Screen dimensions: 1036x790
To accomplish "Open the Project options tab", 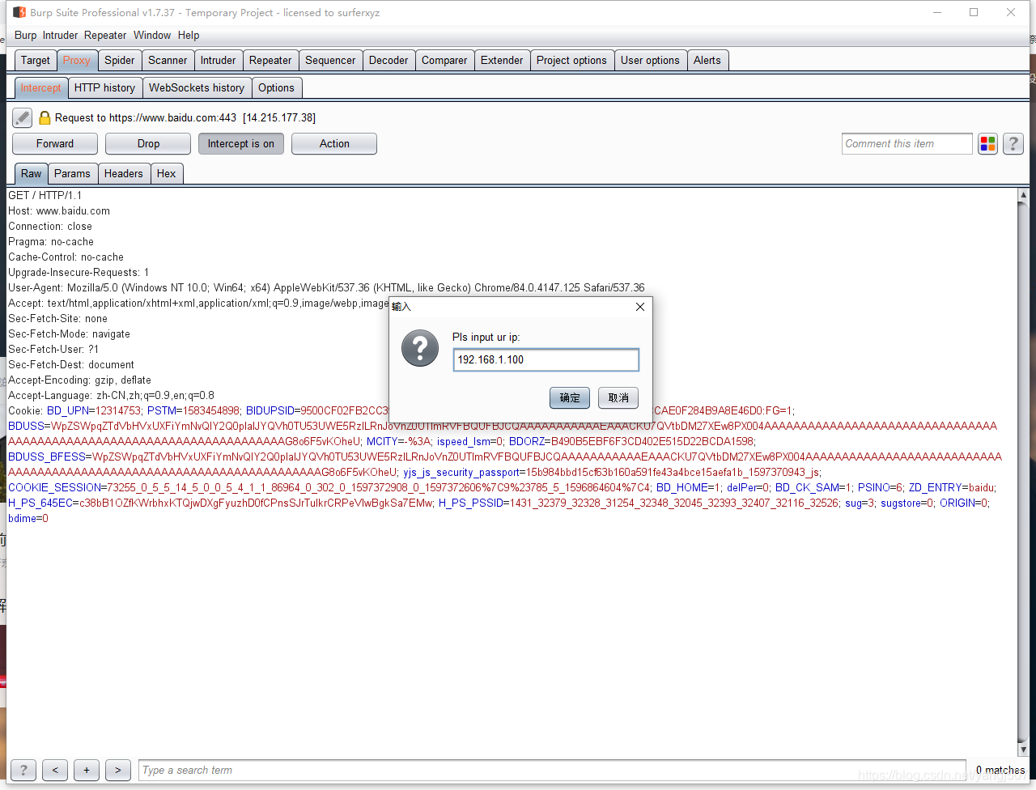I will click(x=571, y=61).
